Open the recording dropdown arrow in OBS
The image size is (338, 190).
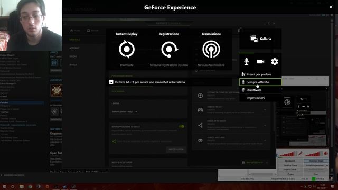(327, 165)
